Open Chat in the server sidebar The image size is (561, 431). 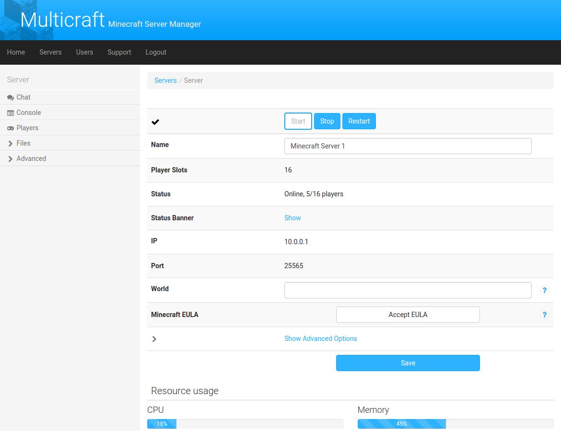[x=70, y=97]
